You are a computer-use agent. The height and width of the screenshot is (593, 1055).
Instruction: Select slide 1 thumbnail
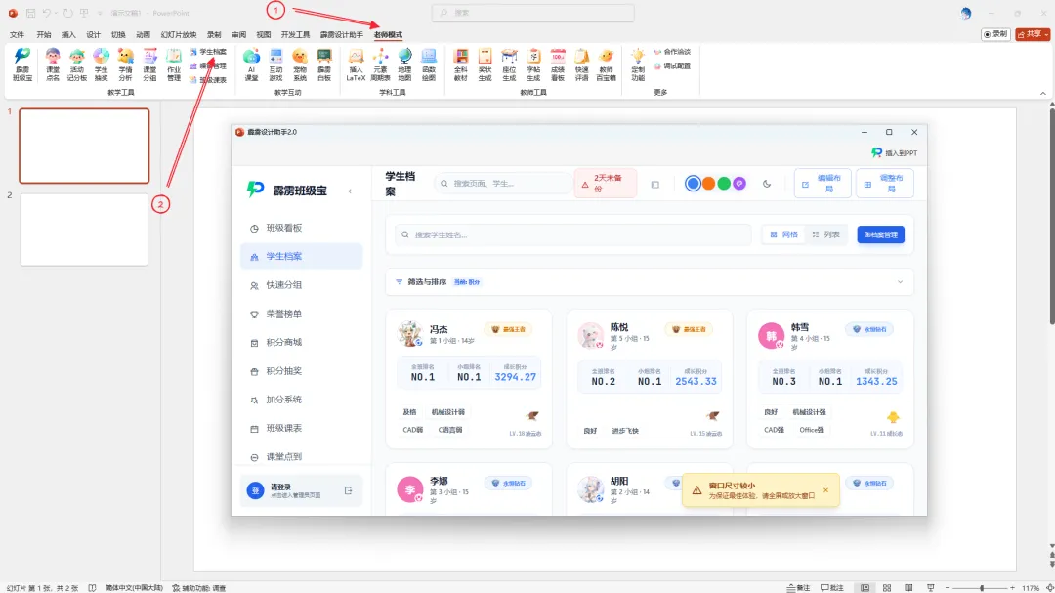(84, 147)
